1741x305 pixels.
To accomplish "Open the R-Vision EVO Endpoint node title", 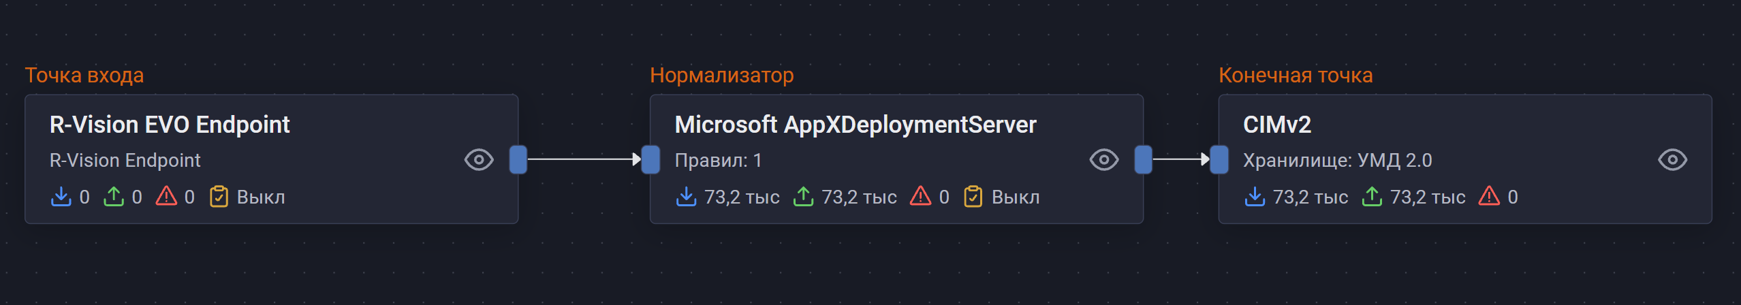I will [170, 125].
